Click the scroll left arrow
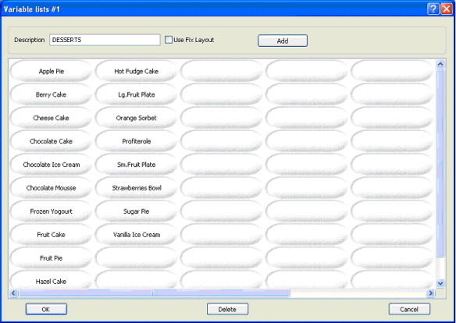Screen dimensions: 456x323 (13, 293)
